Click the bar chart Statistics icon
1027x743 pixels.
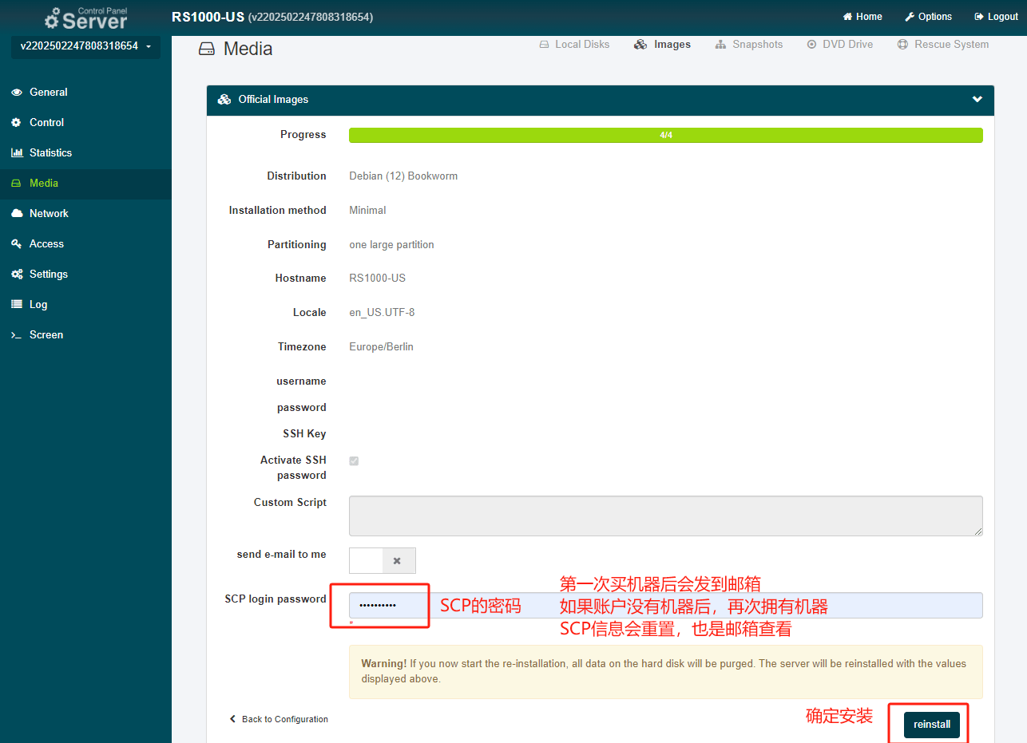pyautogui.click(x=17, y=153)
